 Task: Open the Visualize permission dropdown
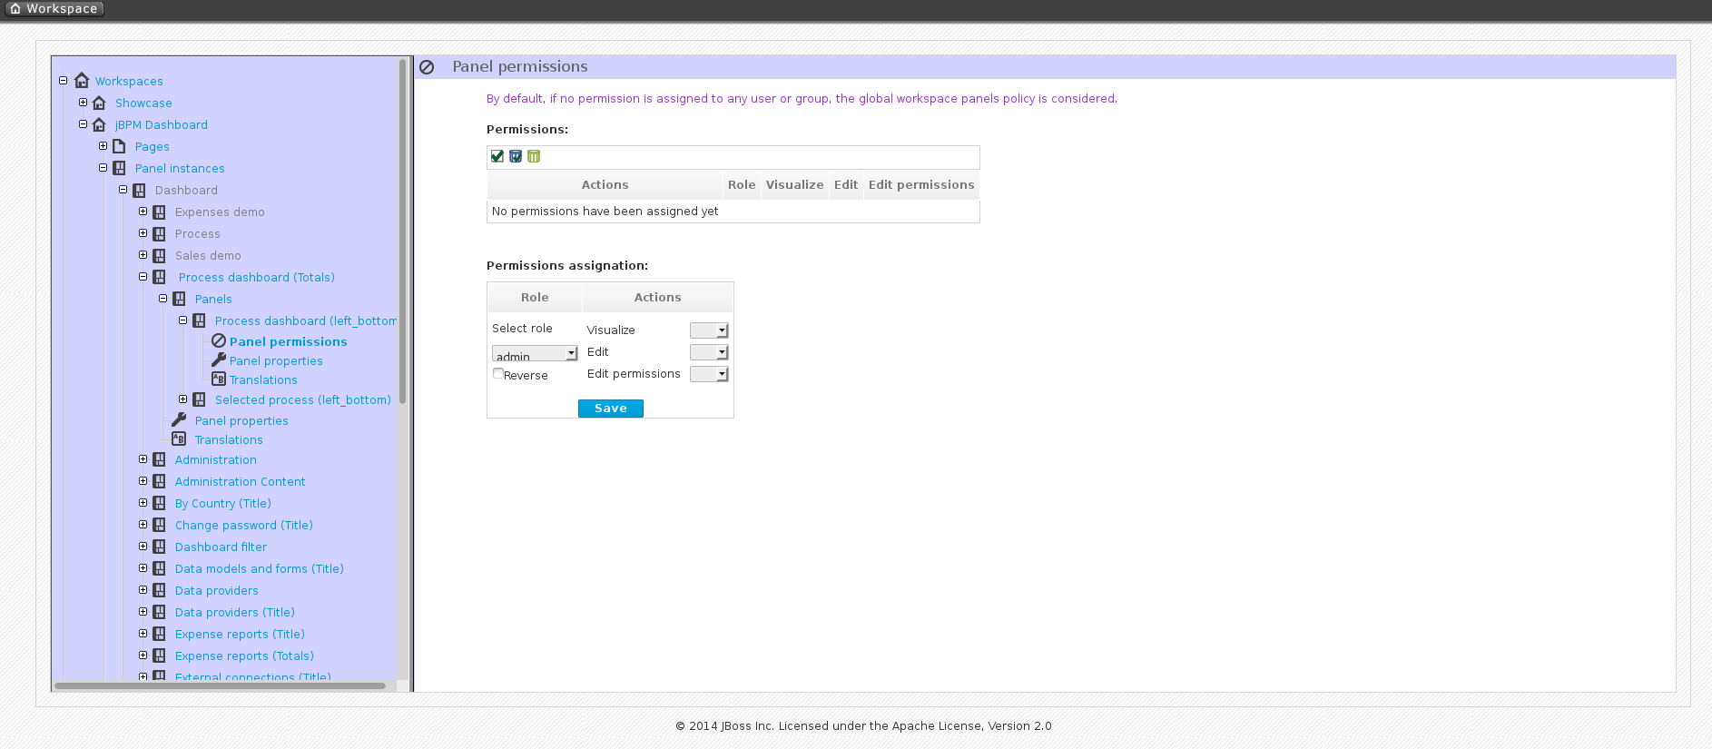(709, 330)
